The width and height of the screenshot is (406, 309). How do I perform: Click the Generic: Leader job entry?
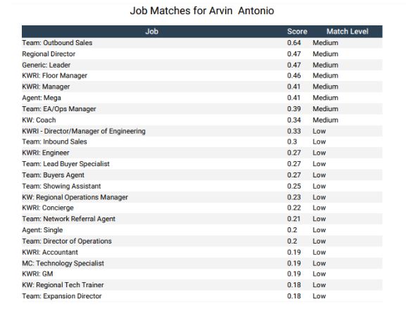pos(46,65)
